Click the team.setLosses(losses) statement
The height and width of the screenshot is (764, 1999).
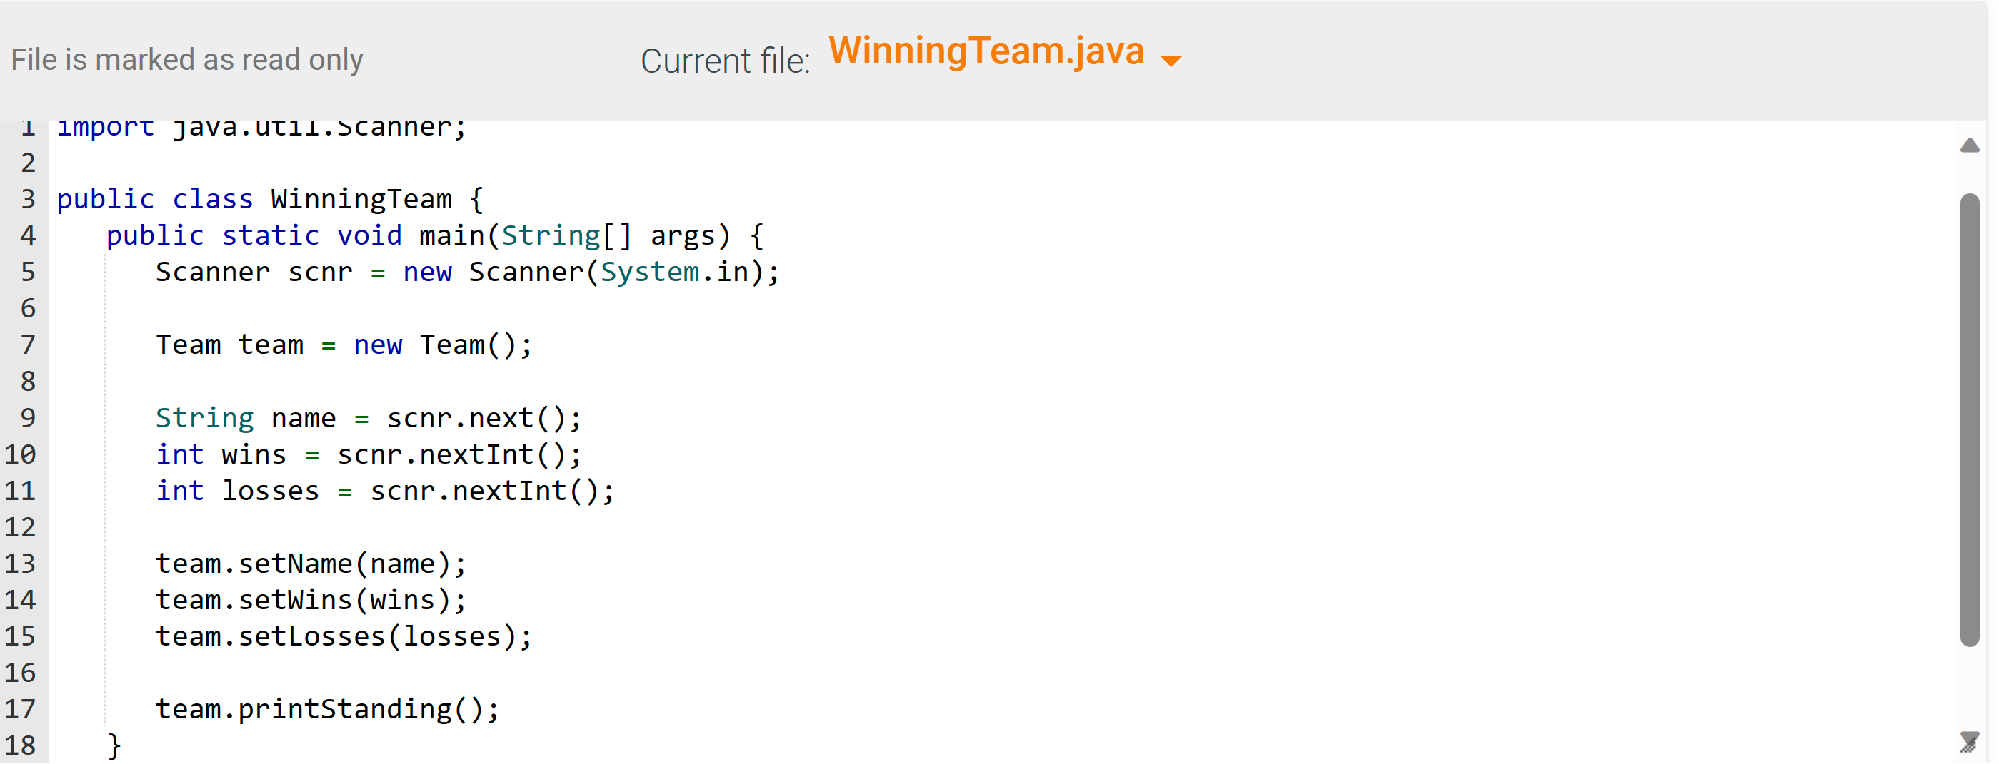tap(344, 636)
